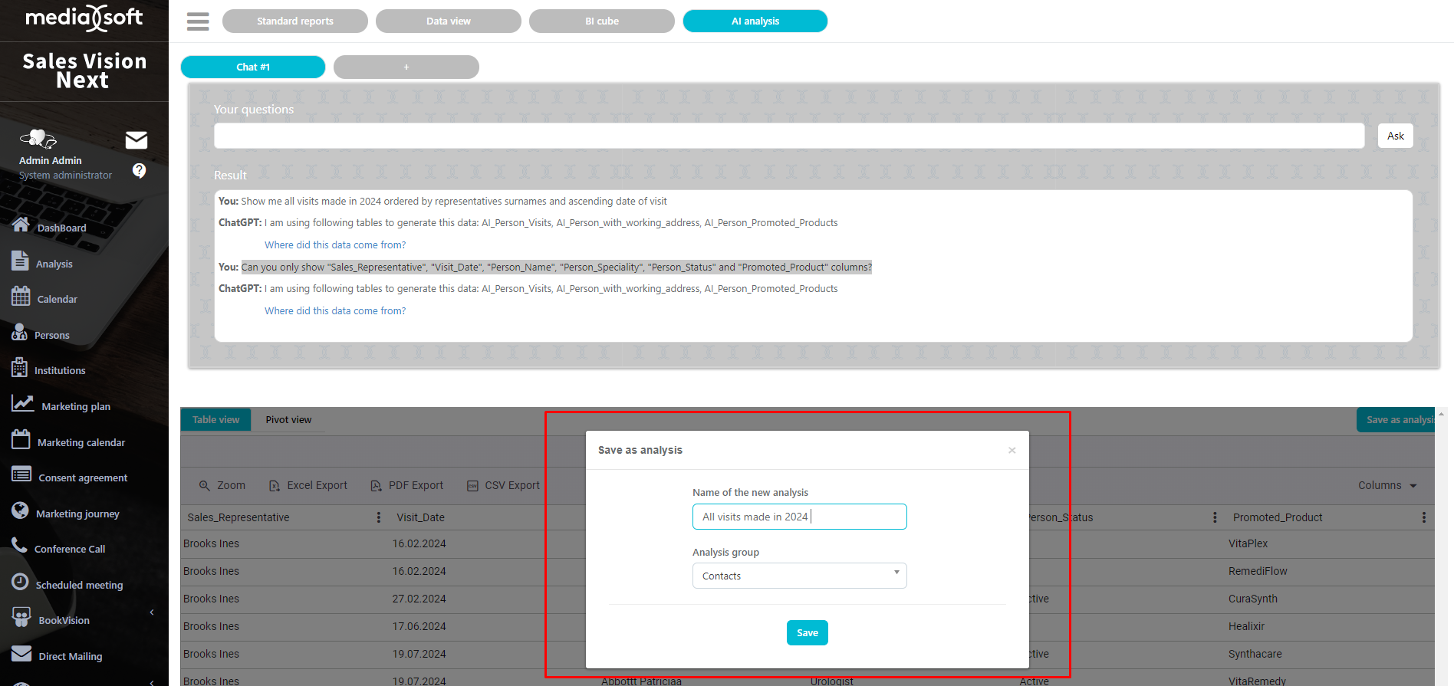Click the new analysis name field
Screen dimensions: 1454x686
[x=799, y=517]
